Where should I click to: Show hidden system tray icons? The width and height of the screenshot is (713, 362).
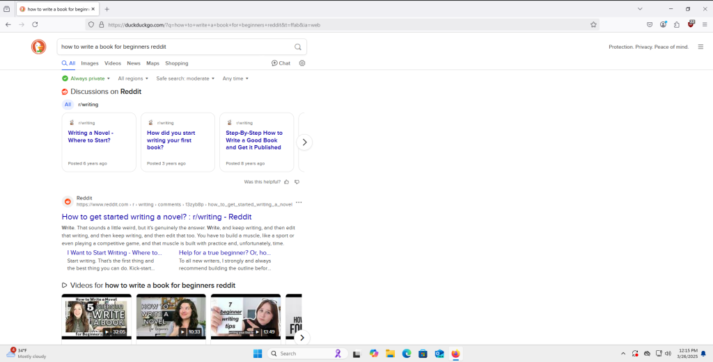coord(623,354)
